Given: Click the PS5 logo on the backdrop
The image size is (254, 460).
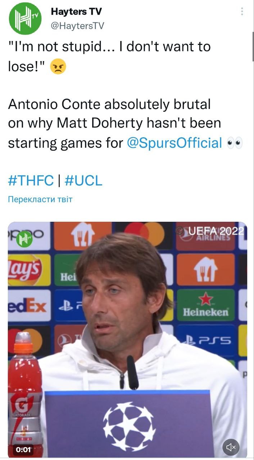Looking at the screenshot, I should 207,340.
